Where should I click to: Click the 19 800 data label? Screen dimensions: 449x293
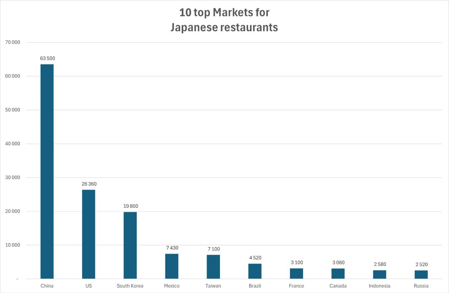[x=130, y=206]
